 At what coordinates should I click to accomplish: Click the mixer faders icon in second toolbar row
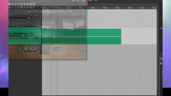[x=18, y=7]
